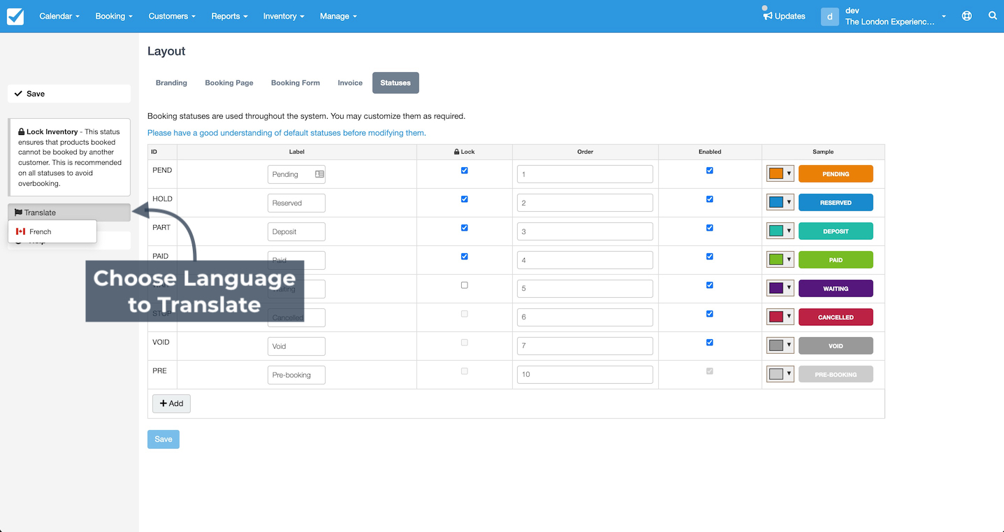Switch to the Booking Form tab
1004x532 pixels.
pos(296,82)
